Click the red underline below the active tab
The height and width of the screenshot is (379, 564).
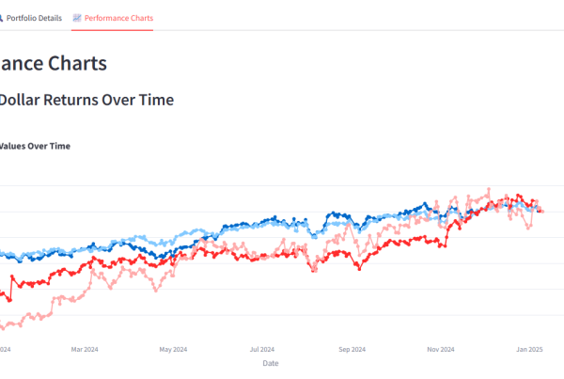(112, 30)
